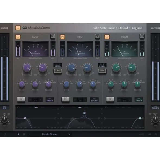This screenshot has width=160, height=160.
Task: Click the LOW band Make-Up knob
Action: [43, 68]
